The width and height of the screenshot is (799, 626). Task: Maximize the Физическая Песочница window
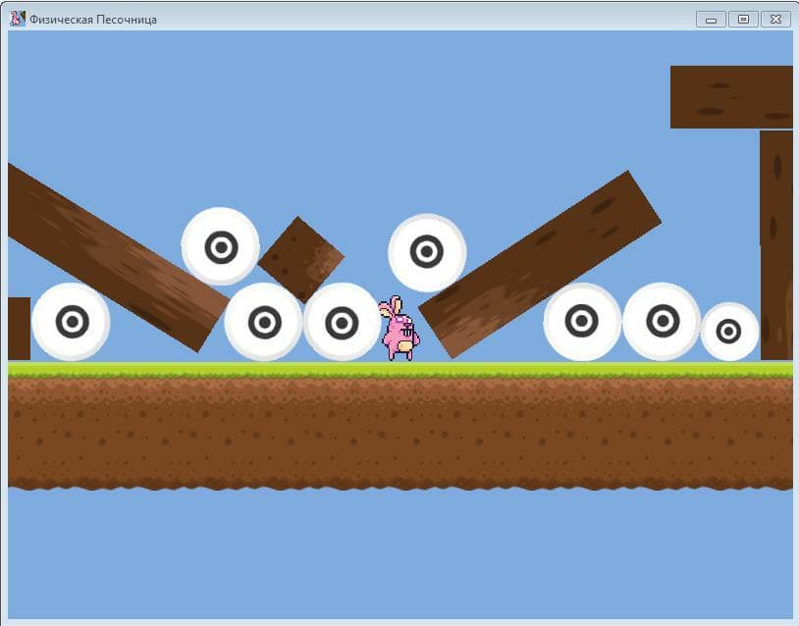[x=743, y=20]
